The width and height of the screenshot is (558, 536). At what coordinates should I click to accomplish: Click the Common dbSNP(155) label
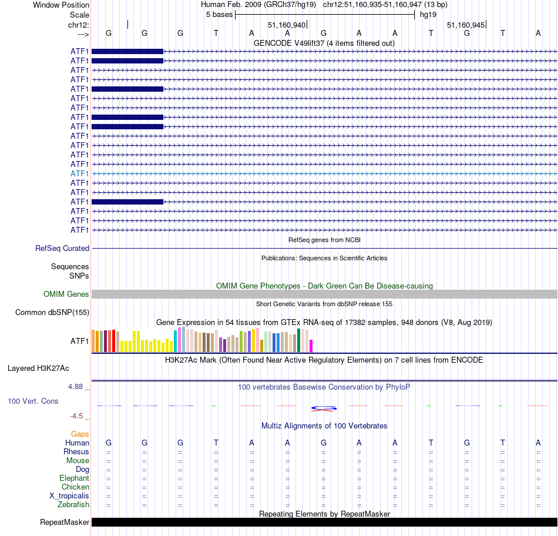tap(52, 312)
